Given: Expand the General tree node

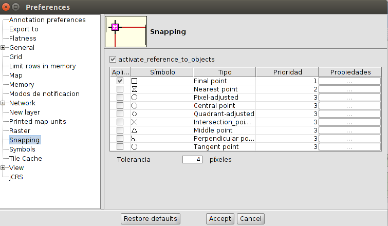Looking at the screenshot, I should click(3, 48).
